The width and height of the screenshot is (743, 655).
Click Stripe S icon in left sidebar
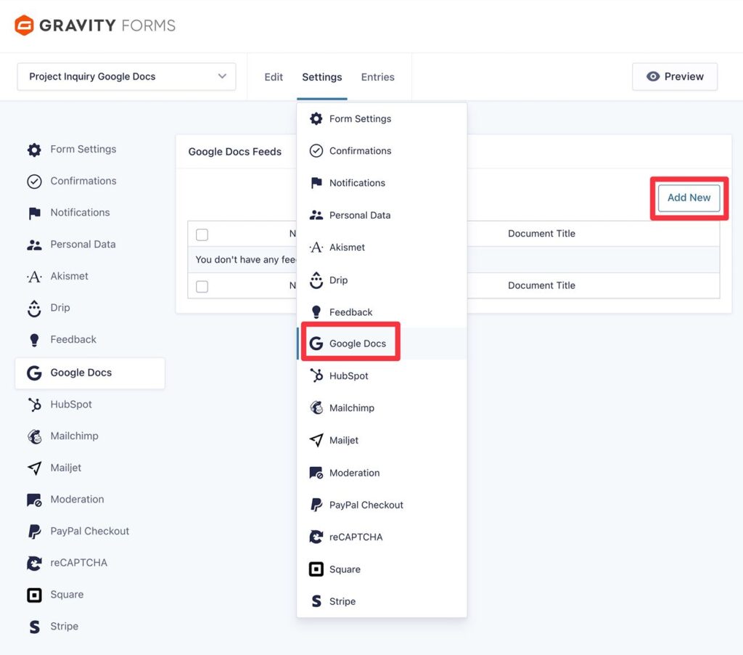34,627
